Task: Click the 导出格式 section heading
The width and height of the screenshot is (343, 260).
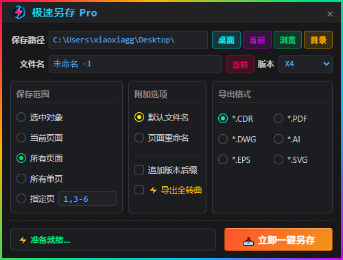Action: point(235,94)
